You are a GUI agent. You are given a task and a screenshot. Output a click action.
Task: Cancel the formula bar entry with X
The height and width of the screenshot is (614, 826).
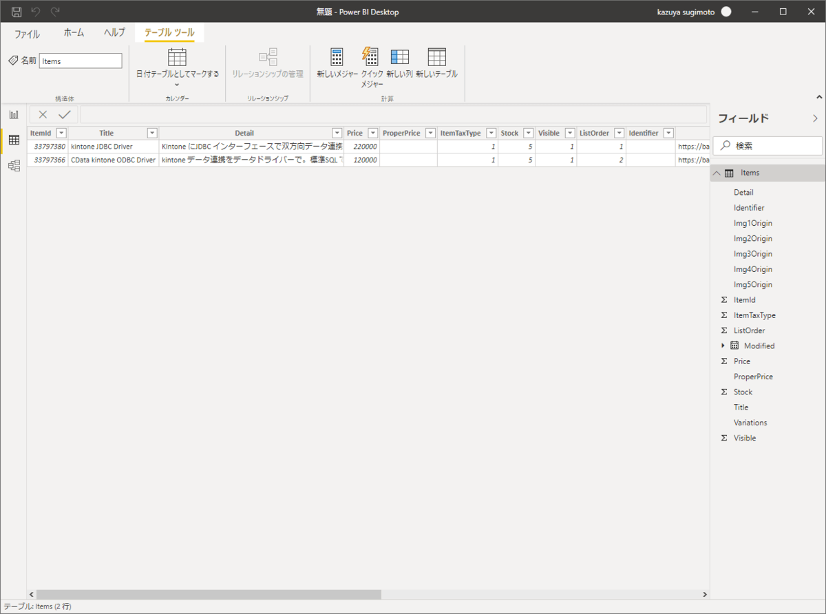(43, 115)
